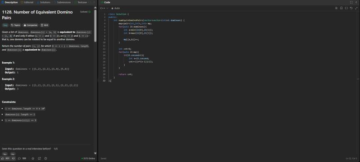
Task: Click the Solved status indicator
Action: [85, 12]
